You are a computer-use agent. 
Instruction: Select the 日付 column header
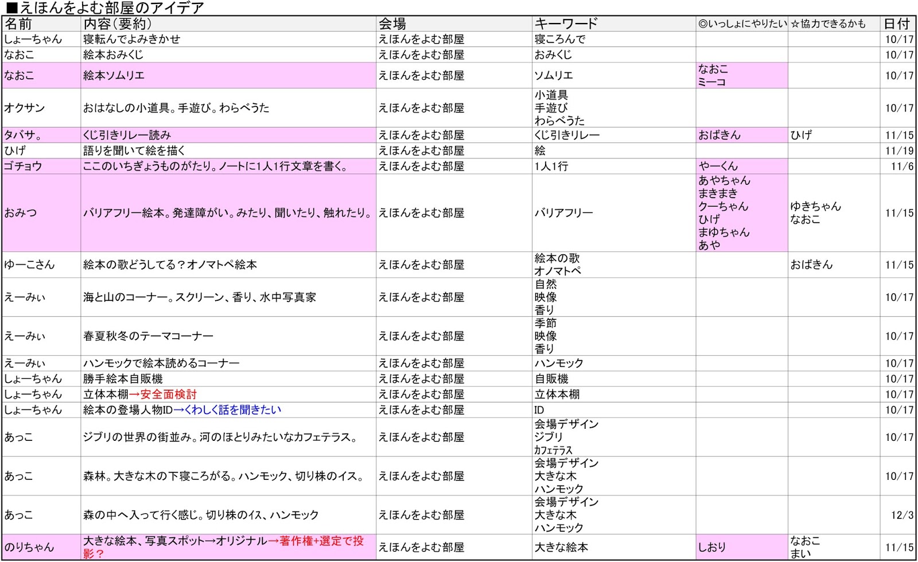tap(897, 24)
